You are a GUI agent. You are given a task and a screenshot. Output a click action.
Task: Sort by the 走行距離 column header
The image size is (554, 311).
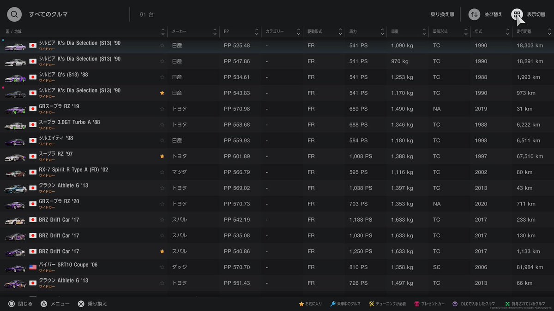[533, 32]
